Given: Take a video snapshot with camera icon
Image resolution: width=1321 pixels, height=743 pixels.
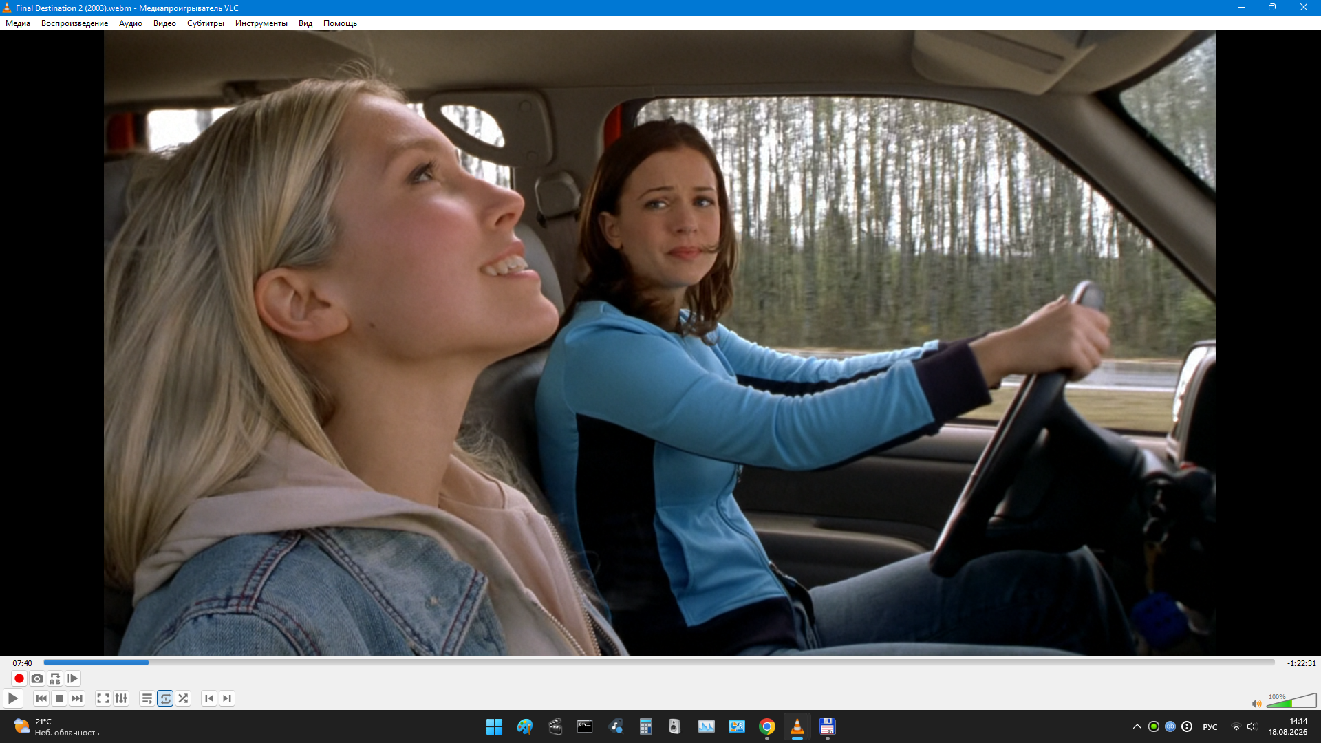Looking at the screenshot, I should click(x=37, y=678).
